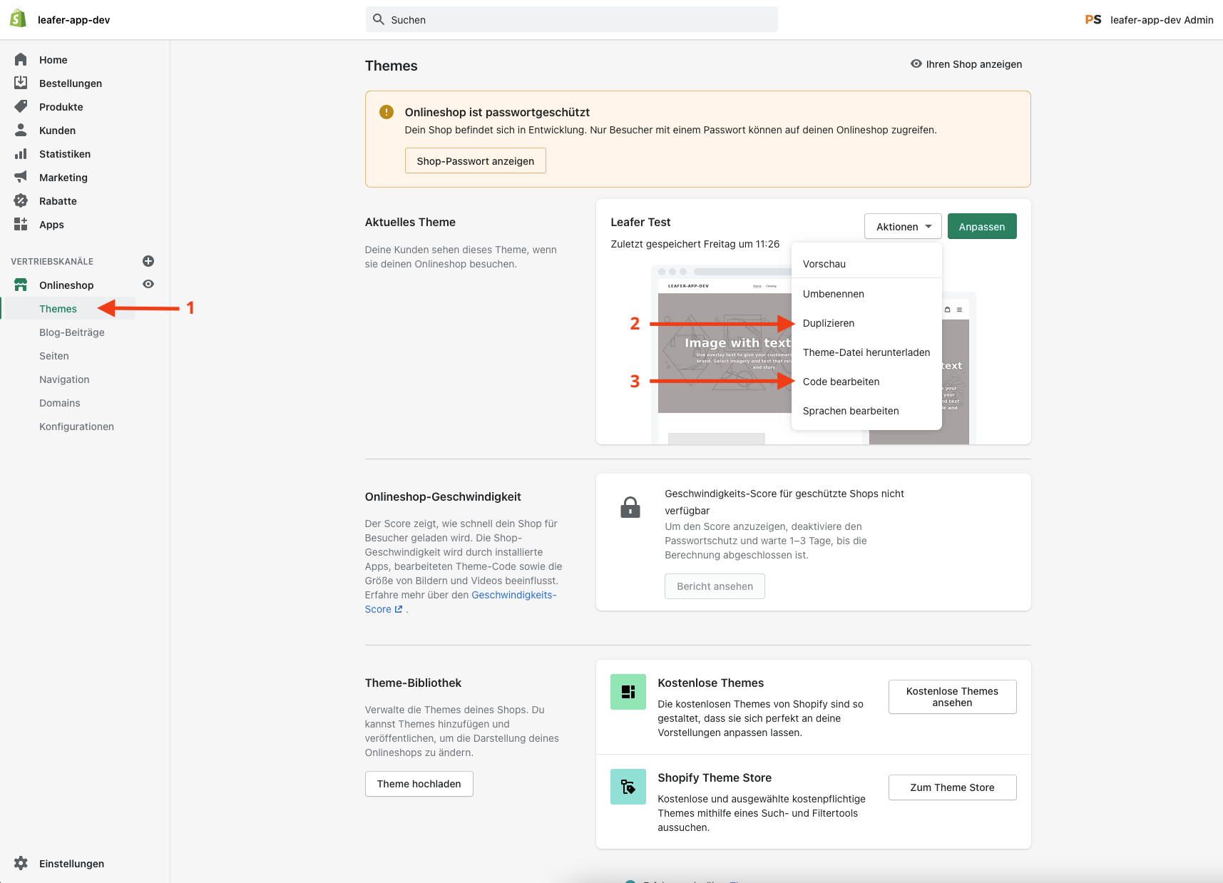Click the Suchen search field
The width and height of the screenshot is (1223, 883).
pos(570,19)
